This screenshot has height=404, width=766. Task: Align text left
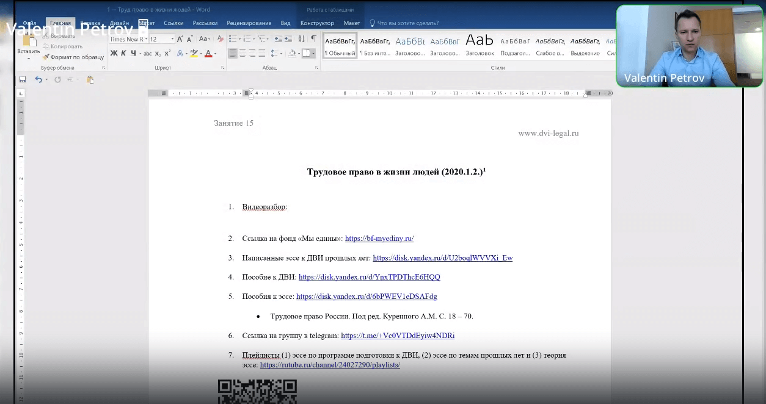(x=233, y=53)
